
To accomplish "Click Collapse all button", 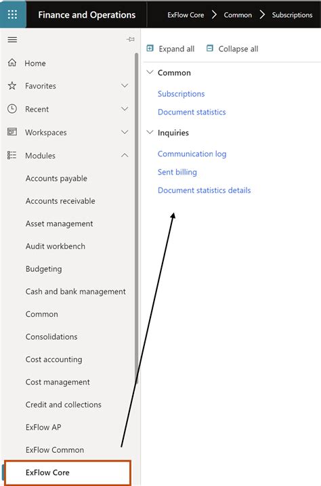I will coord(232,49).
